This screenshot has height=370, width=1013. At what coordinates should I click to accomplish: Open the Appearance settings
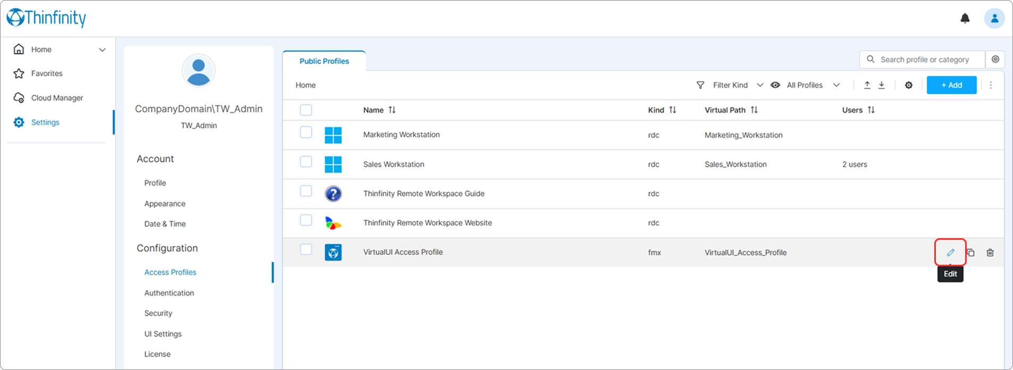coord(165,204)
